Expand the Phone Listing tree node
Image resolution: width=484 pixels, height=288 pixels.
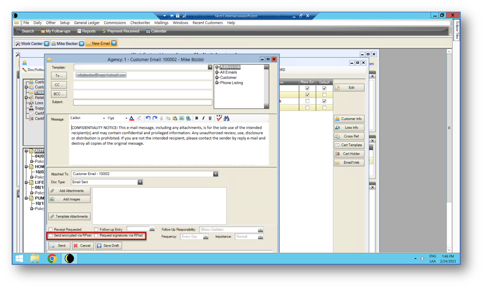[x=217, y=83]
